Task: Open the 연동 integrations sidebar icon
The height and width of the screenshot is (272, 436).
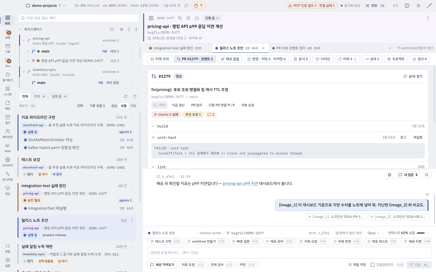Action: click(x=8, y=248)
